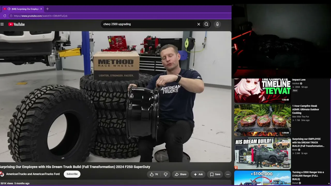Open Turning a $500 Ranger title
The height and width of the screenshot is (186, 331).
click(x=308, y=176)
